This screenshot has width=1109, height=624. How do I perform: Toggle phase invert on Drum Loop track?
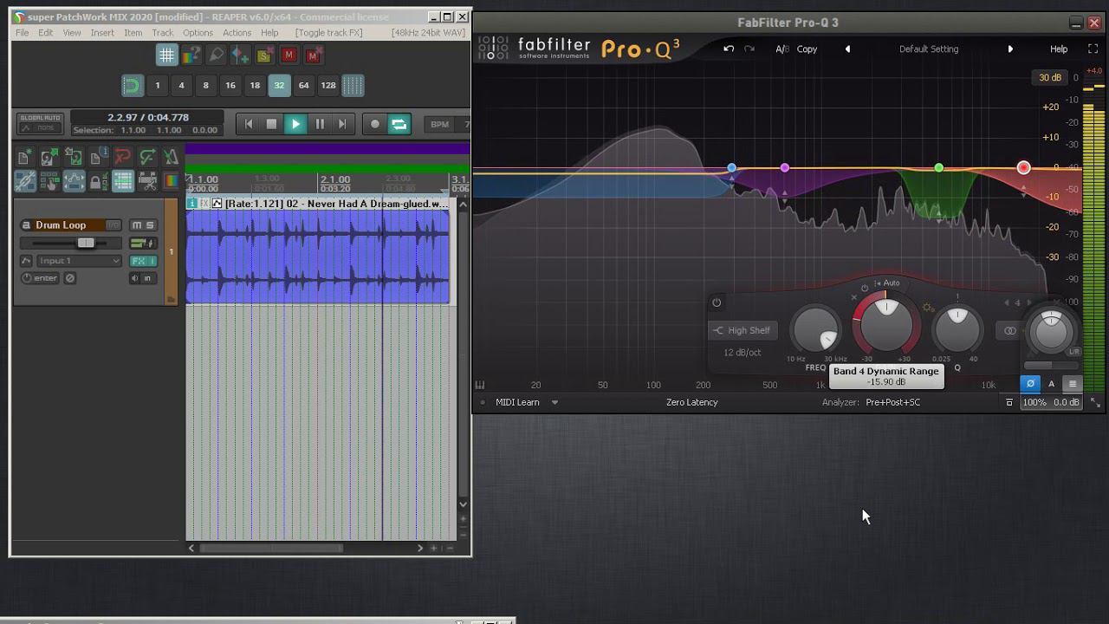(x=70, y=277)
